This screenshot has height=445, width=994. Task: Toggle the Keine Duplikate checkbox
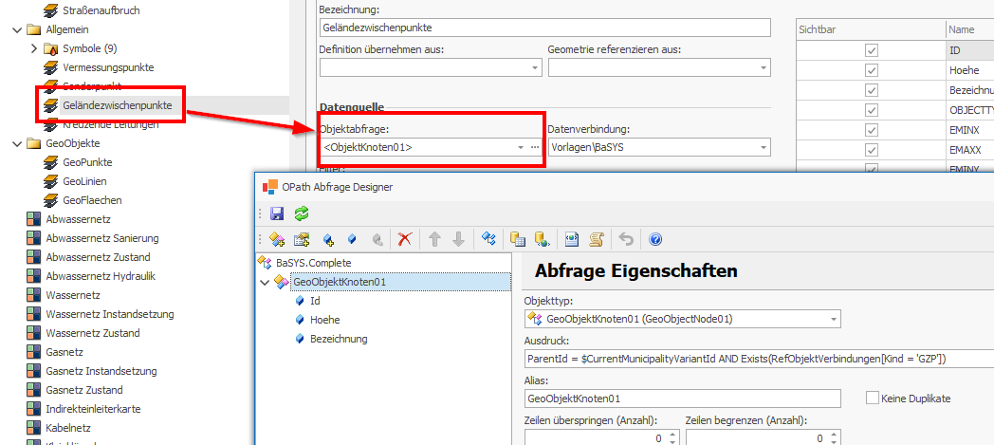coord(872,399)
